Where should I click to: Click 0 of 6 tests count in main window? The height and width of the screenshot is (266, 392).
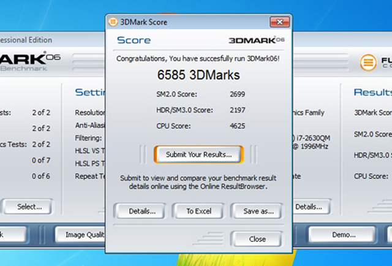(x=41, y=176)
